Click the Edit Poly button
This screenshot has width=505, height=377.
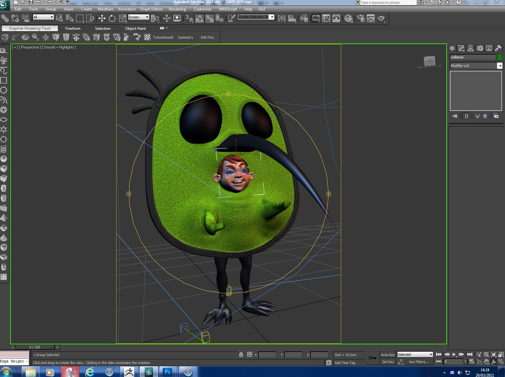click(x=208, y=37)
